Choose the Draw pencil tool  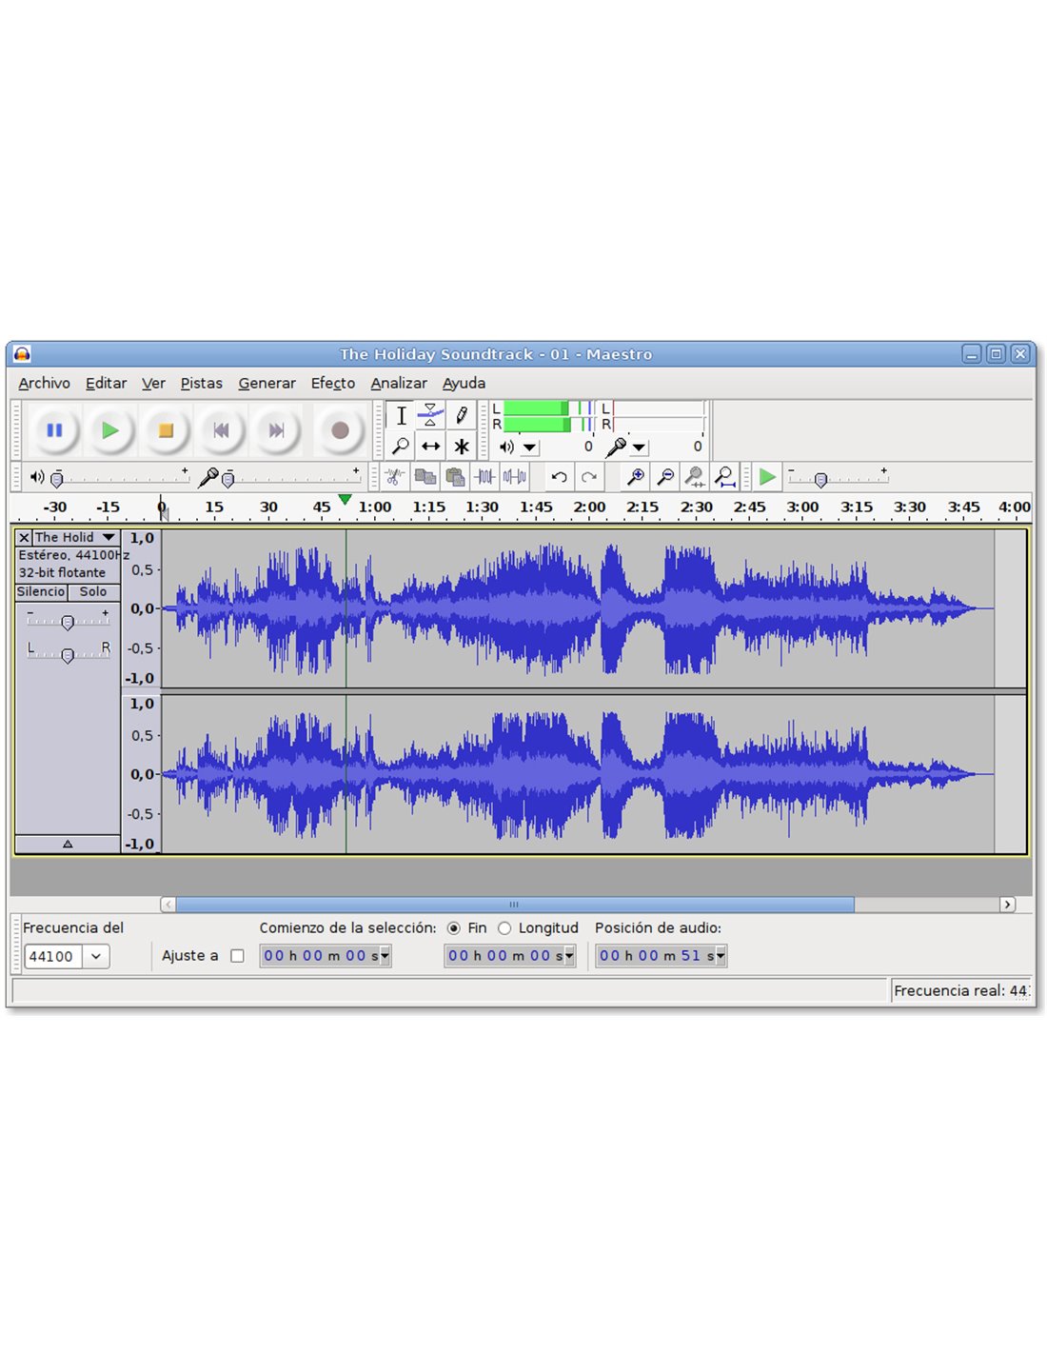462,414
